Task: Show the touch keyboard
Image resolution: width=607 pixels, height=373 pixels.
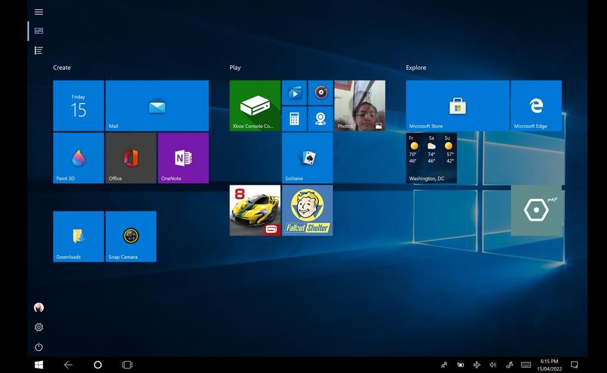Action: point(526,365)
